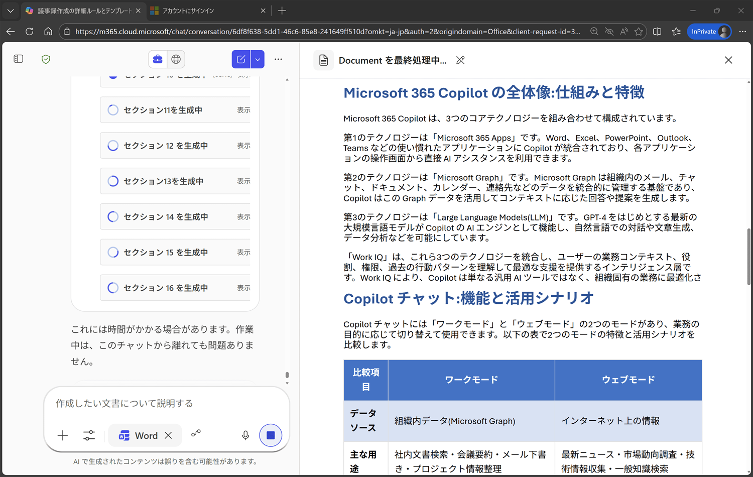Show details for セクション 12 を生成中
This screenshot has width=753, height=477.
[243, 146]
